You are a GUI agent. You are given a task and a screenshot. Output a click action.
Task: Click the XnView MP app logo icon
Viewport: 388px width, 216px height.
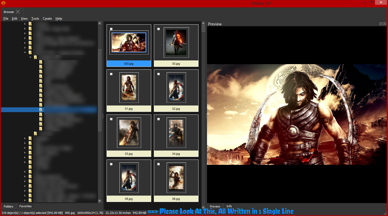(x=3, y=3)
